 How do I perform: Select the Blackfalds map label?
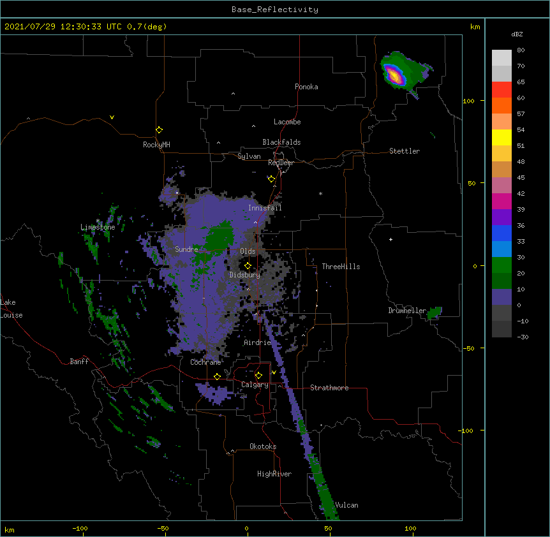tap(281, 142)
